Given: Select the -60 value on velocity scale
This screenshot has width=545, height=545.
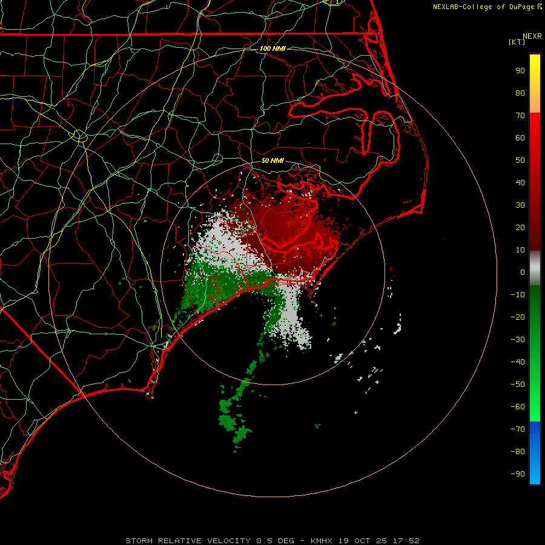Looking at the screenshot, I should click(x=518, y=407).
